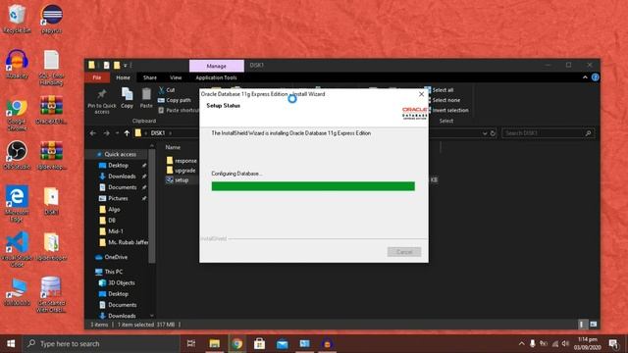The width and height of the screenshot is (628, 353).
Task: Select the Google Chrome desktop shortcut
Action: 17,114
